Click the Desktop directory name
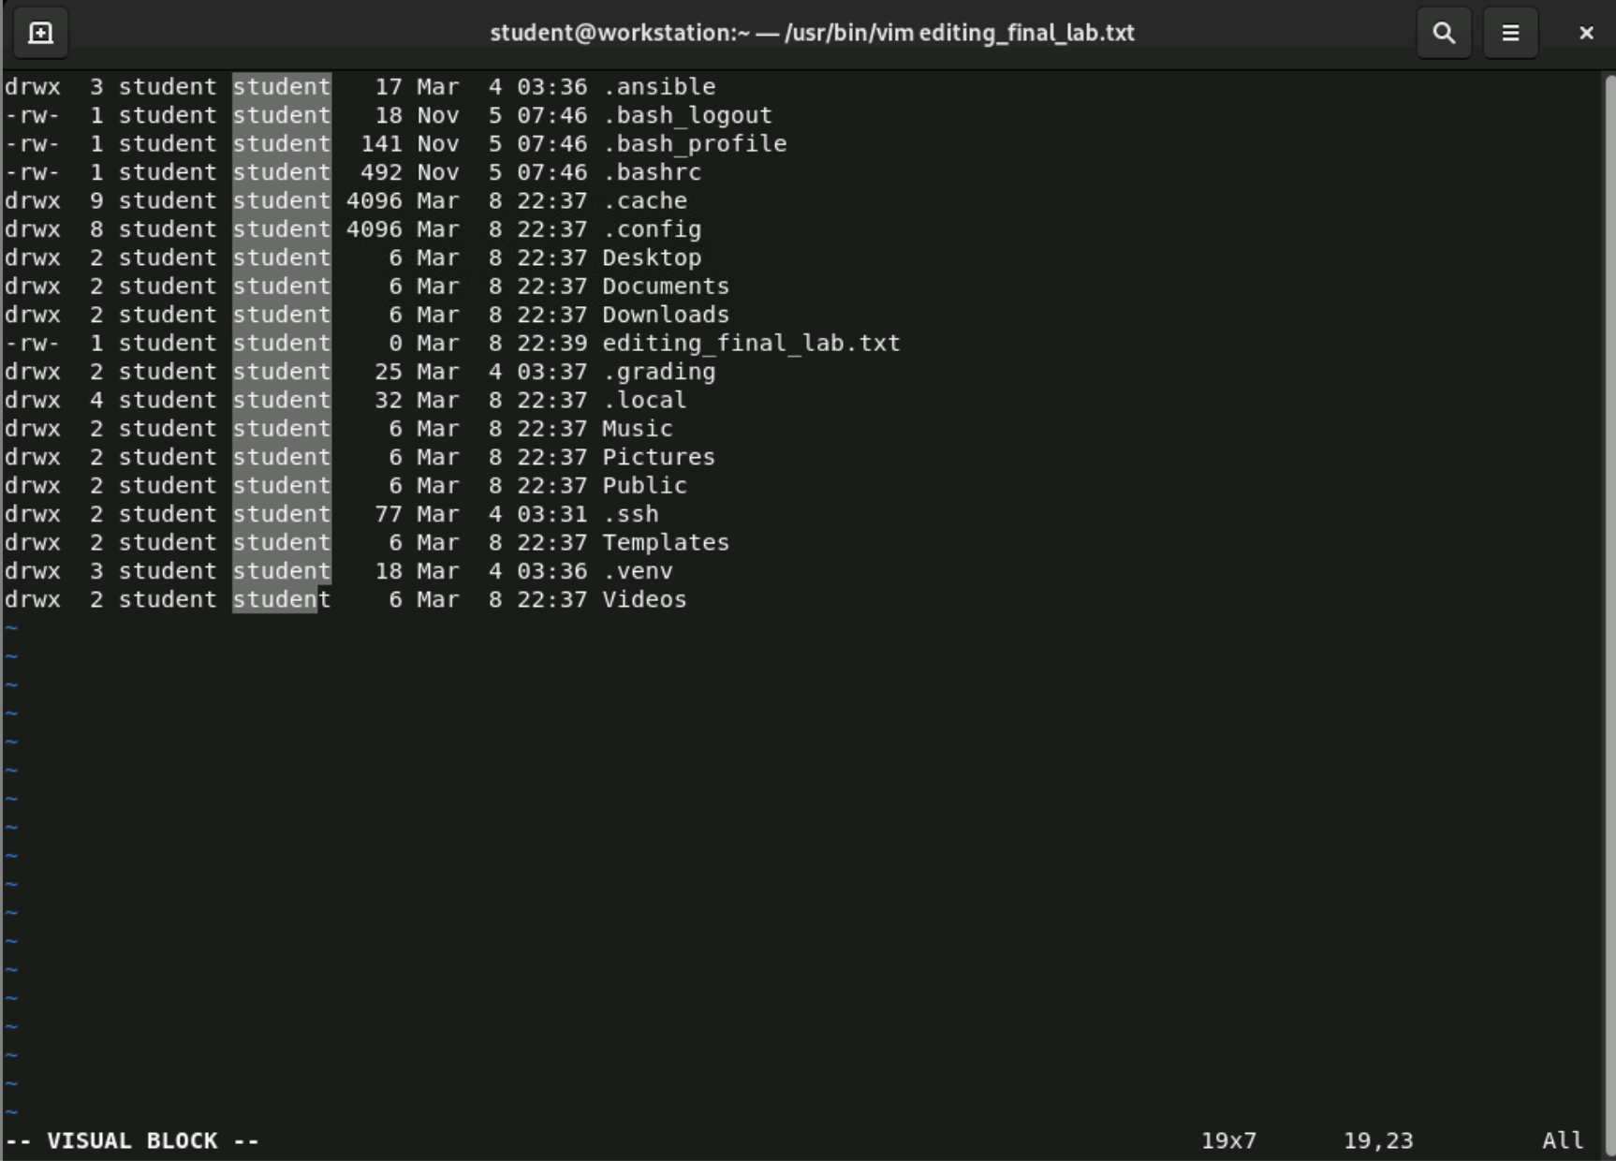 coord(652,257)
